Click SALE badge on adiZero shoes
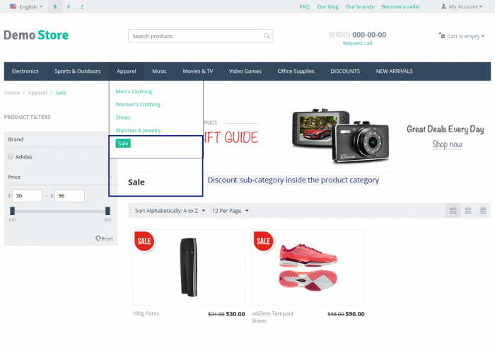The width and height of the screenshot is (495, 353). (264, 241)
